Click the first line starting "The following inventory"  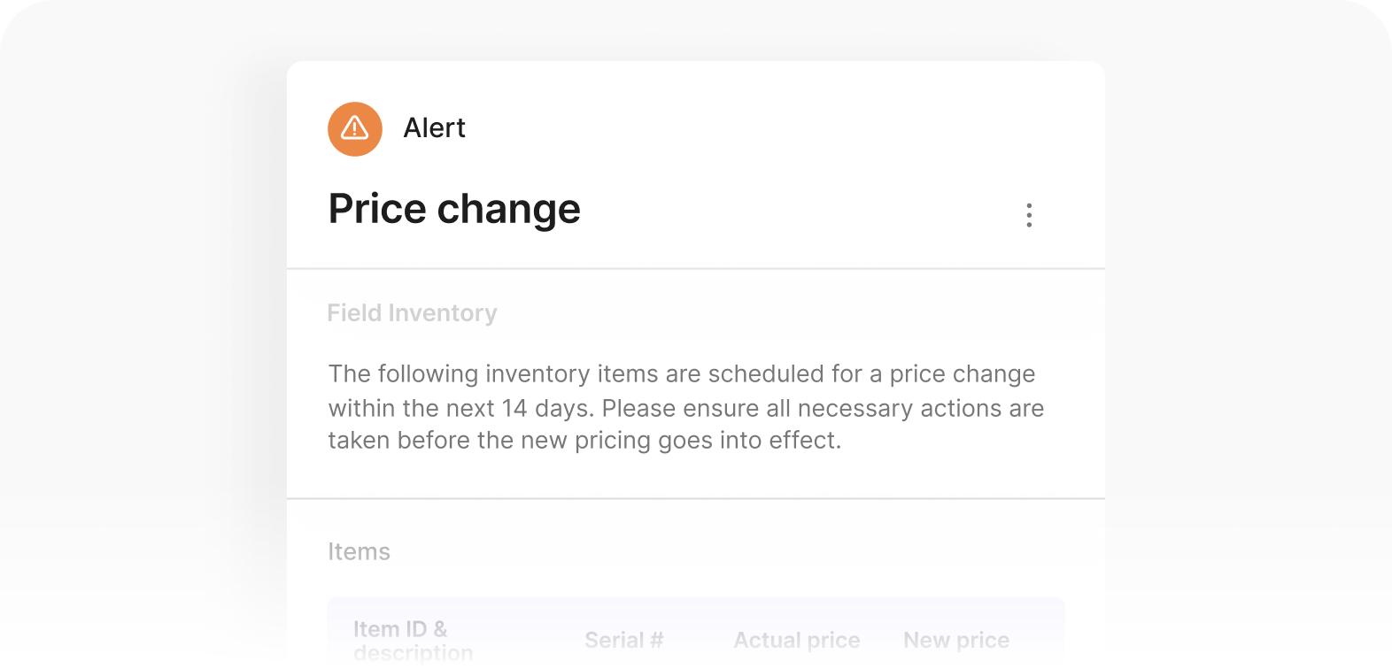pos(681,374)
